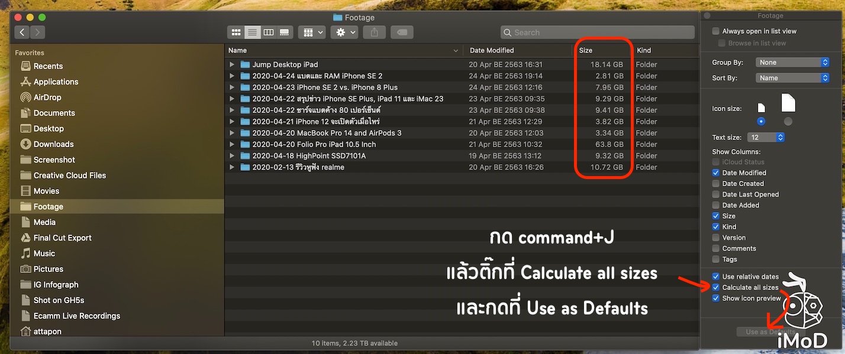Open the Group By dropdown
The height and width of the screenshot is (354, 845).
pyautogui.click(x=792, y=63)
